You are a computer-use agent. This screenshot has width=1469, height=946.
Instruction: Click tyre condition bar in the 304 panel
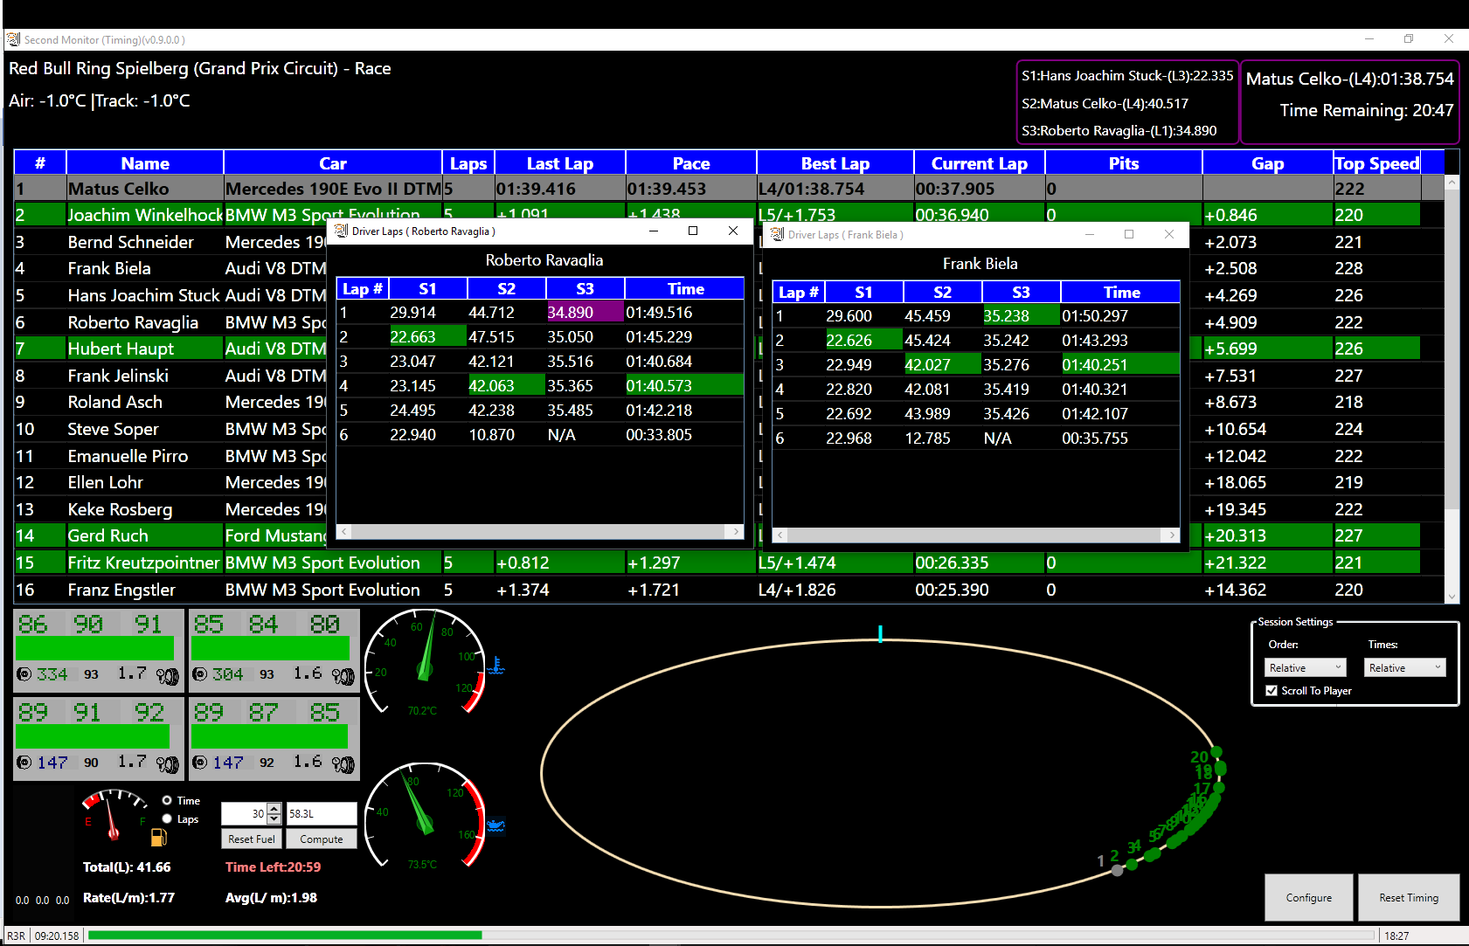pos(270,648)
